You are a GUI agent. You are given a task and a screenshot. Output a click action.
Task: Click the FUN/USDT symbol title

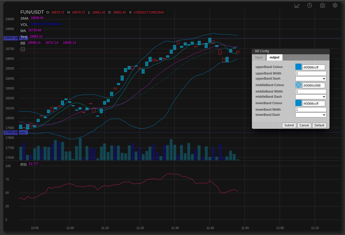point(32,12)
